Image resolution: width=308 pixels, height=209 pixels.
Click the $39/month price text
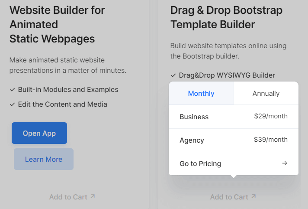click(271, 140)
